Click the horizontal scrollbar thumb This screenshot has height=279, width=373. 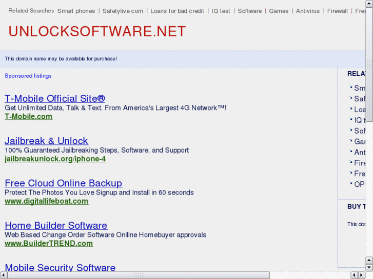[139, 275]
